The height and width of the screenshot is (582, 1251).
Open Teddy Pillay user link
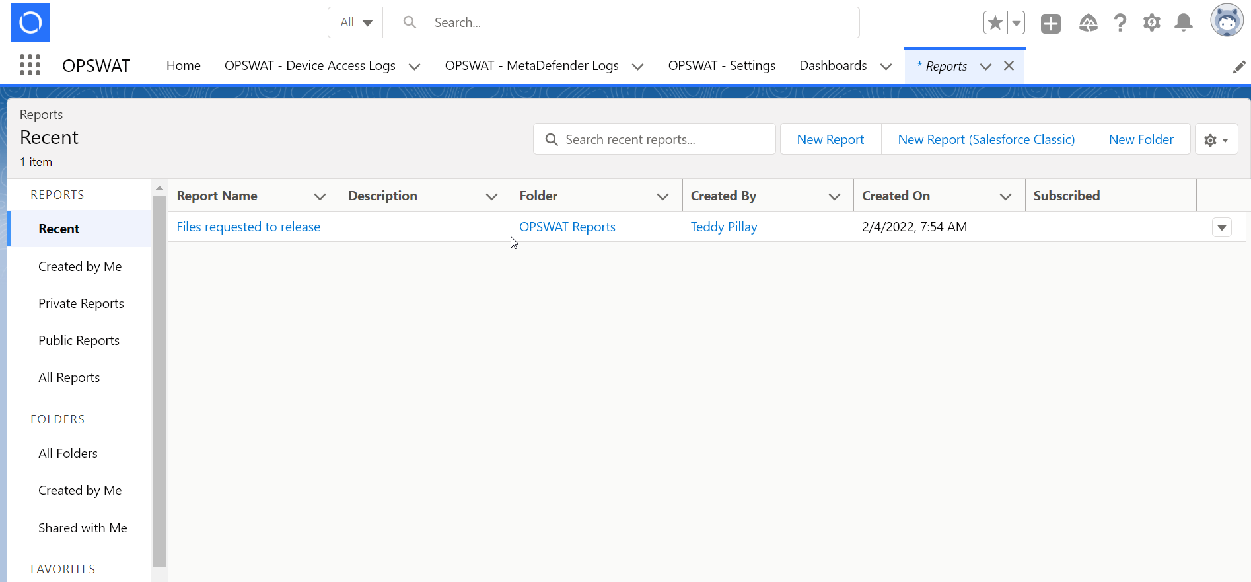point(724,227)
